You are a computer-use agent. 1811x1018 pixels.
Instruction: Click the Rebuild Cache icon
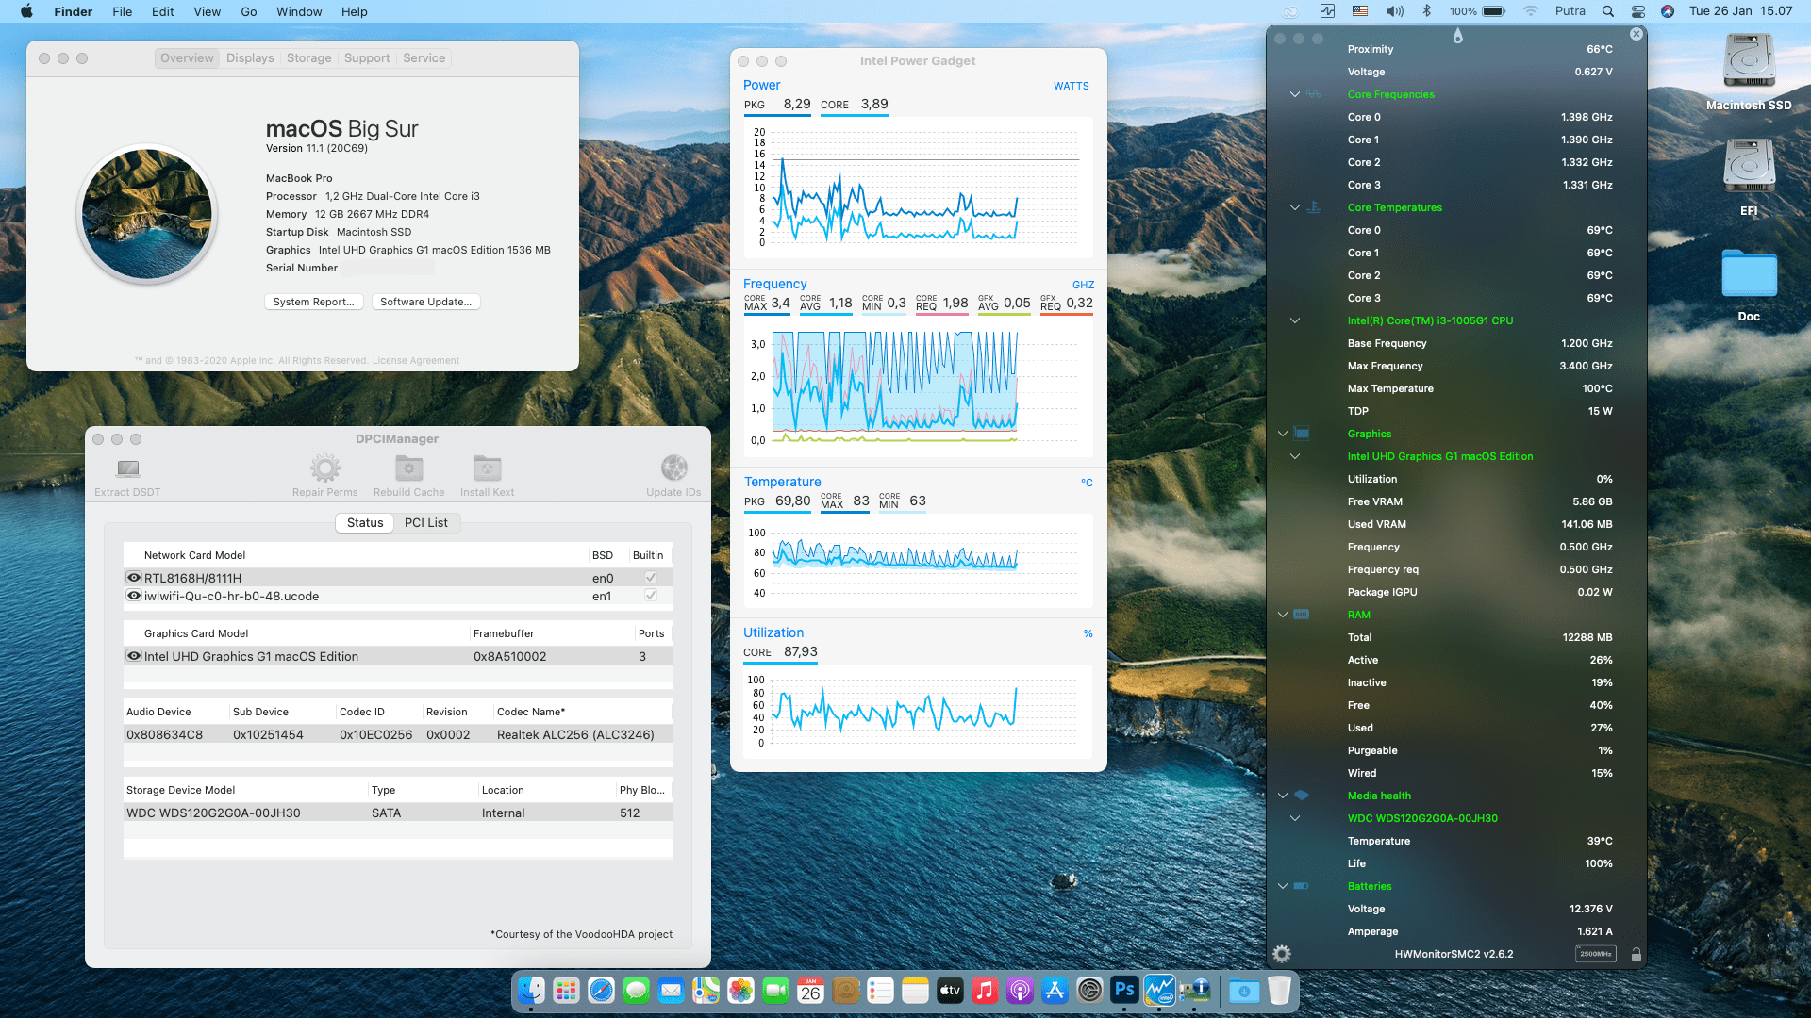[x=408, y=468]
